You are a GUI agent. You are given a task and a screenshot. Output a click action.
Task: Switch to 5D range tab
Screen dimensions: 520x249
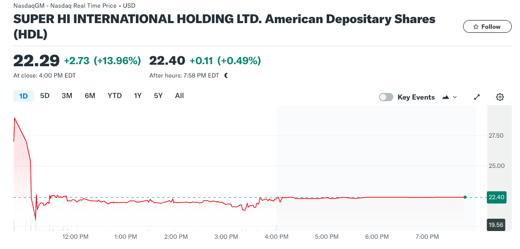click(45, 95)
